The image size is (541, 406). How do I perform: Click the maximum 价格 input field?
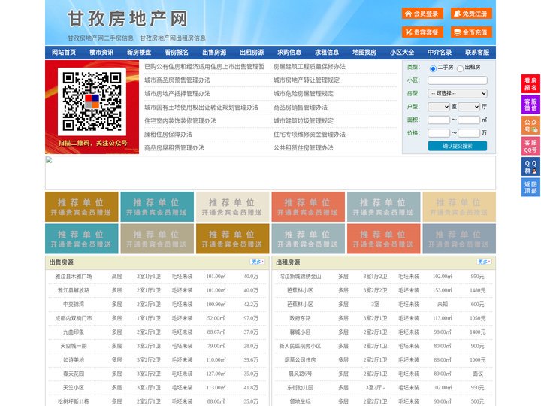[x=469, y=133]
